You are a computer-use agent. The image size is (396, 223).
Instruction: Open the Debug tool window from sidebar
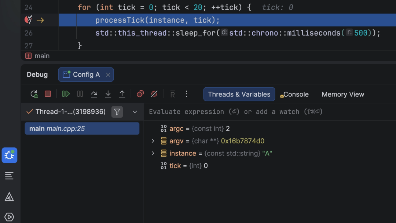[x=9, y=155]
